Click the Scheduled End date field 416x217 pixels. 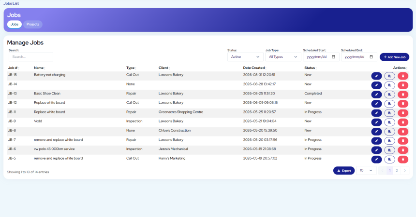click(359, 57)
